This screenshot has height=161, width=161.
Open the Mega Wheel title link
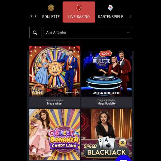pyautogui.click(x=55, y=103)
